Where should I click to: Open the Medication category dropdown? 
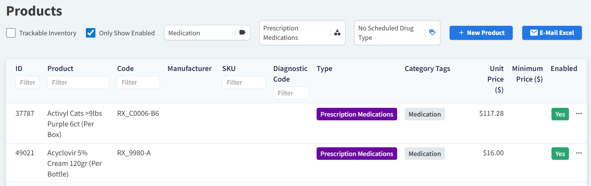point(201,33)
